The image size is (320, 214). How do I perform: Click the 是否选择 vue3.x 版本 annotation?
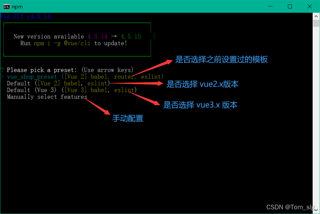click(x=200, y=105)
